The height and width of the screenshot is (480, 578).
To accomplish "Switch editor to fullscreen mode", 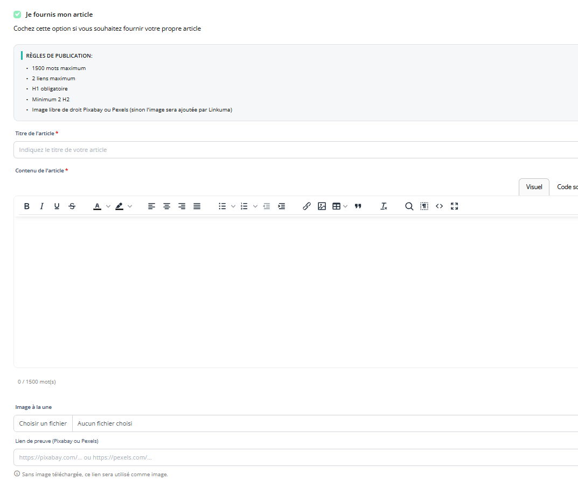I will 454,206.
